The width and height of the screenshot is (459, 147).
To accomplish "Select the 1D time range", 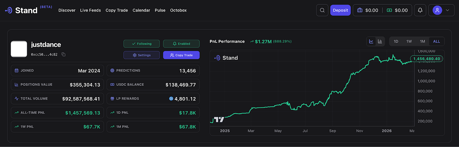I will 396,41.
